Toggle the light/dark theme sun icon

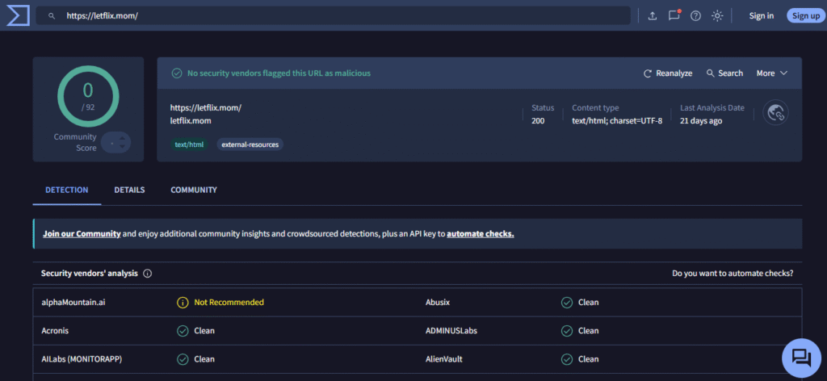click(x=717, y=16)
